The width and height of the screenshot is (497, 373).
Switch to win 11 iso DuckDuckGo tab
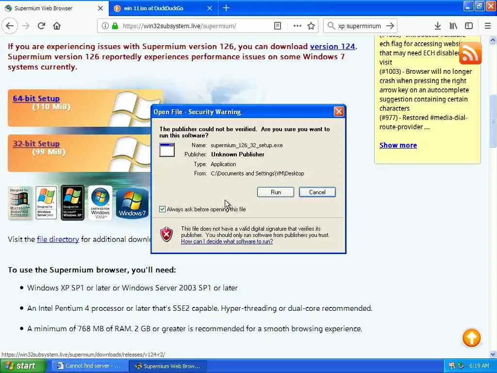click(163, 8)
